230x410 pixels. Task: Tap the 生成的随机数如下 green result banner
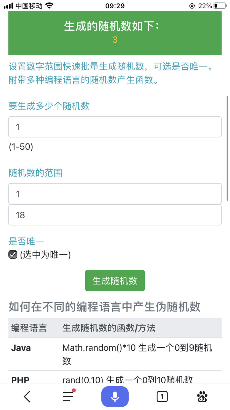[115, 33]
